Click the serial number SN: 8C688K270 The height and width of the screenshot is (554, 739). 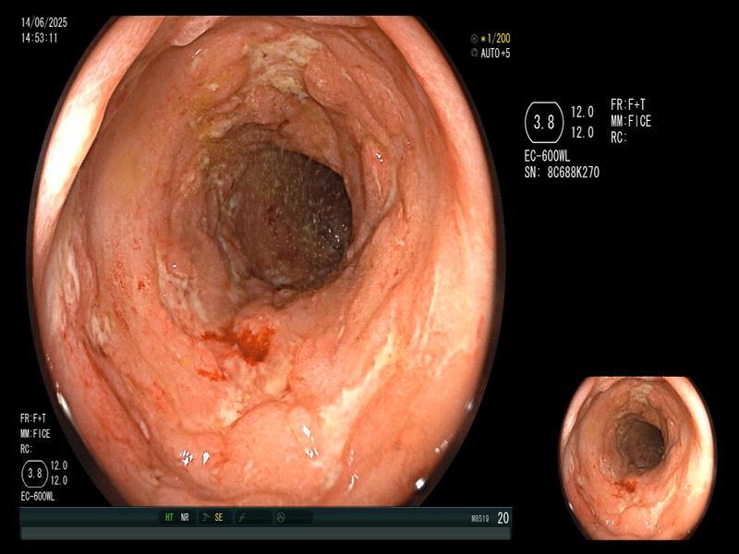coord(562,173)
